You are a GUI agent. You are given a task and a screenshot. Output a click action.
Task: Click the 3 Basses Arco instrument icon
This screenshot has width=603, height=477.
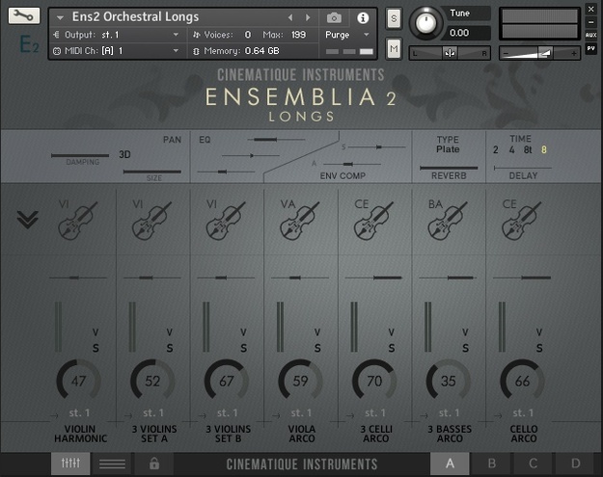(448, 221)
